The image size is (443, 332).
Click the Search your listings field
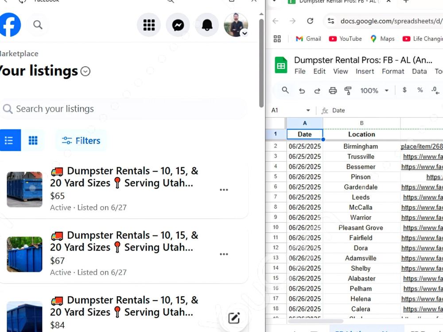pyautogui.click(x=123, y=109)
